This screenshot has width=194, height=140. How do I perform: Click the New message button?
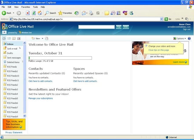point(36,39)
